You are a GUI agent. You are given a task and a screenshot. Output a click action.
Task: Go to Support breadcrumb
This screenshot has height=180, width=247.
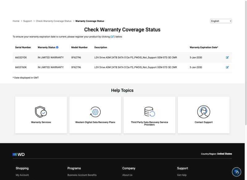(x=27, y=21)
